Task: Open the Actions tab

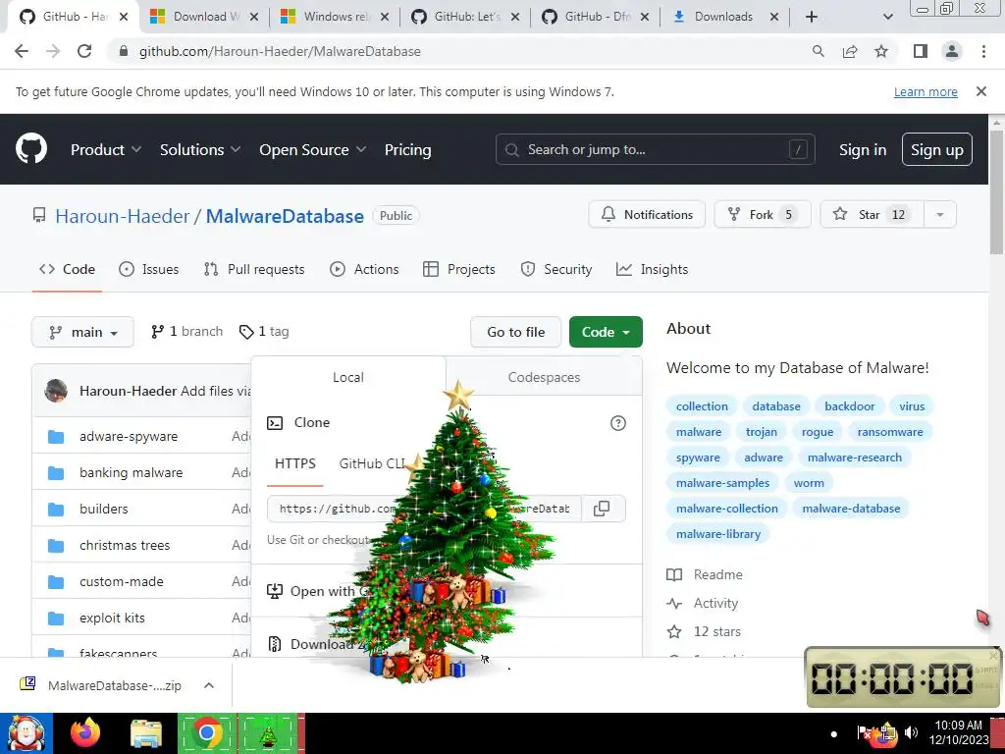Action: [364, 269]
